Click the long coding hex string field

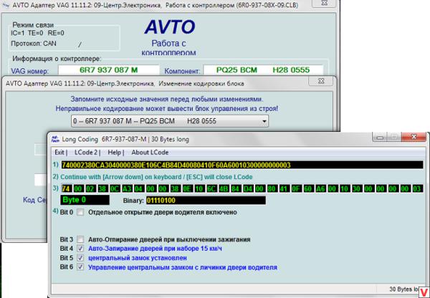click(242, 165)
